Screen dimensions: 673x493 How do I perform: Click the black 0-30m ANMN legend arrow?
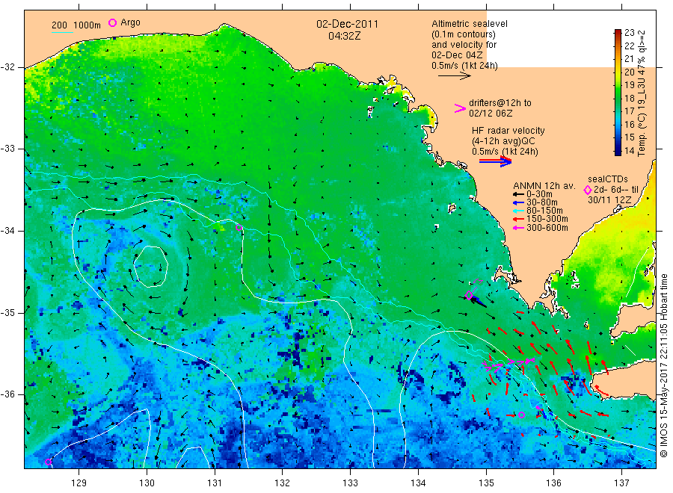tap(518, 194)
